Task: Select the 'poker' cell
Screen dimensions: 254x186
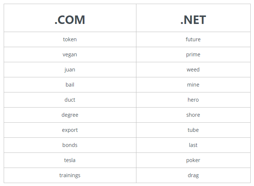Action: (x=193, y=160)
